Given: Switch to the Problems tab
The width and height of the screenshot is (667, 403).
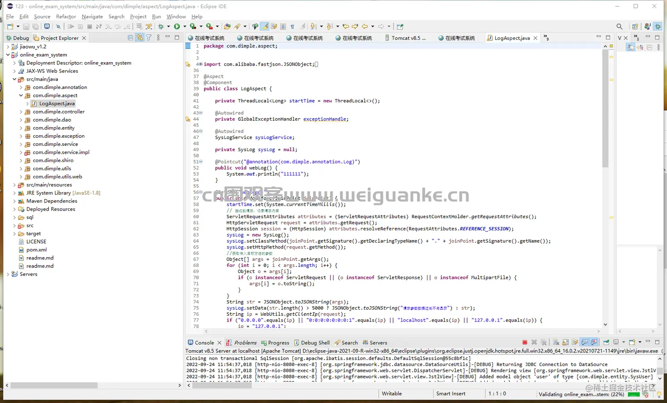Looking at the screenshot, I should pos(241,343).
